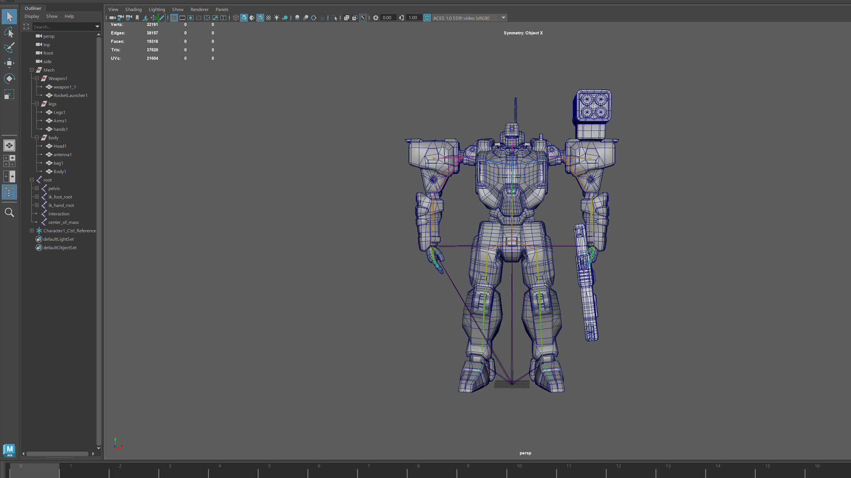Image resolution: width=851 pixels, height=478 pixels.
Task: Toggle the film gate button
Action: click(182, 18)
